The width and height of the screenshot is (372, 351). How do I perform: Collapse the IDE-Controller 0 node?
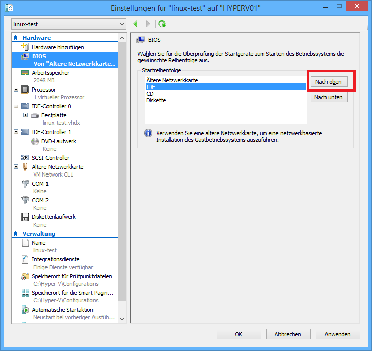tap(16, 106)
